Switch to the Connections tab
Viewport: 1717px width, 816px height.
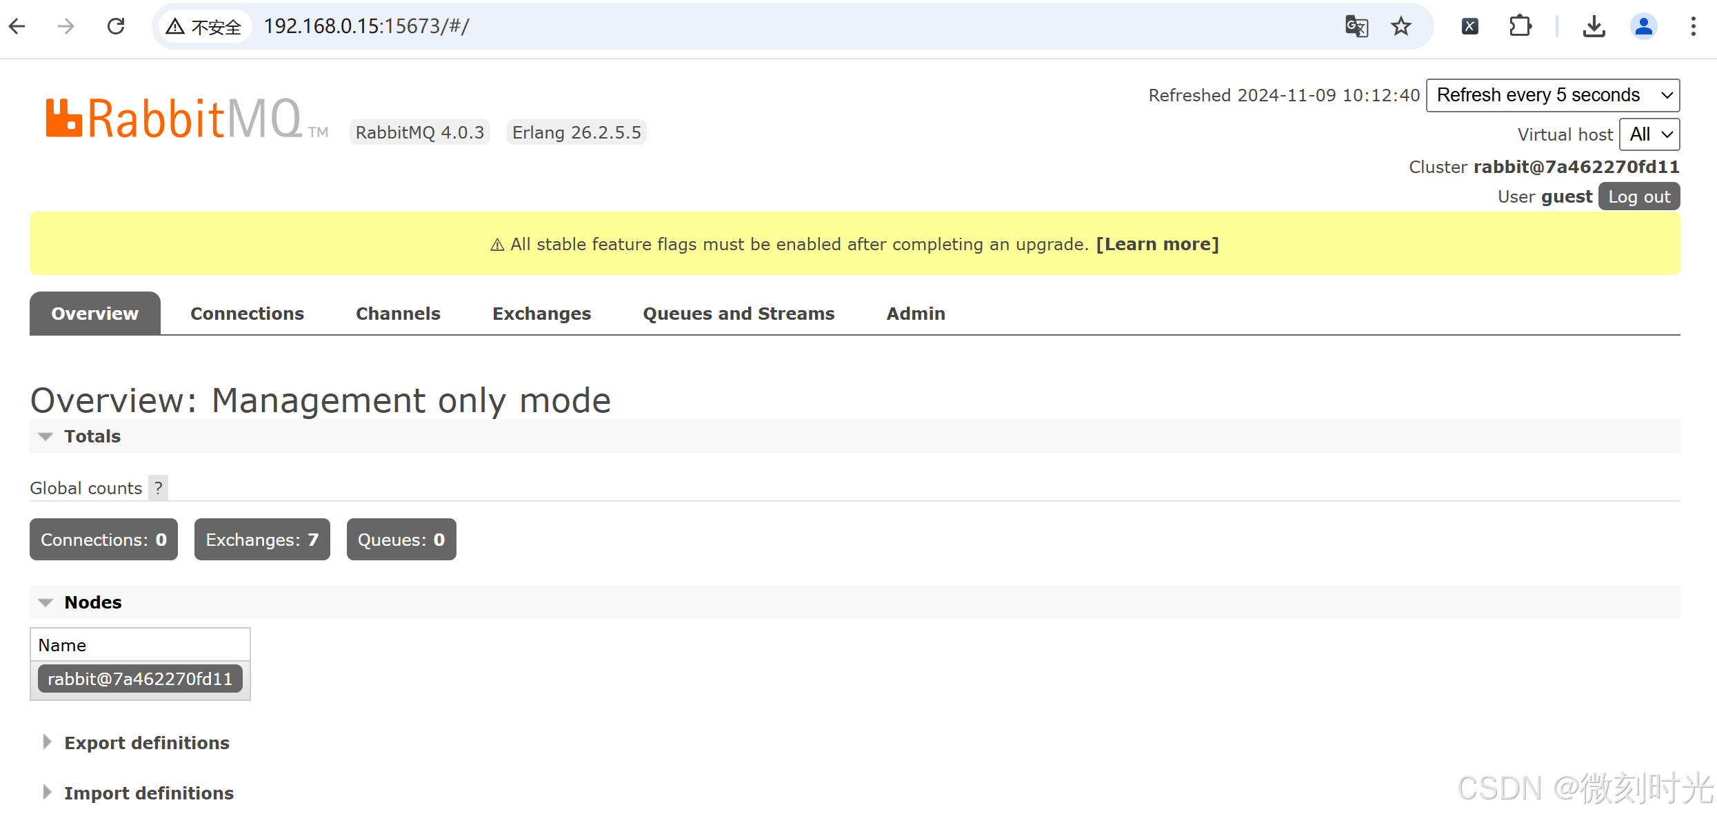click(x=247, y=314)
